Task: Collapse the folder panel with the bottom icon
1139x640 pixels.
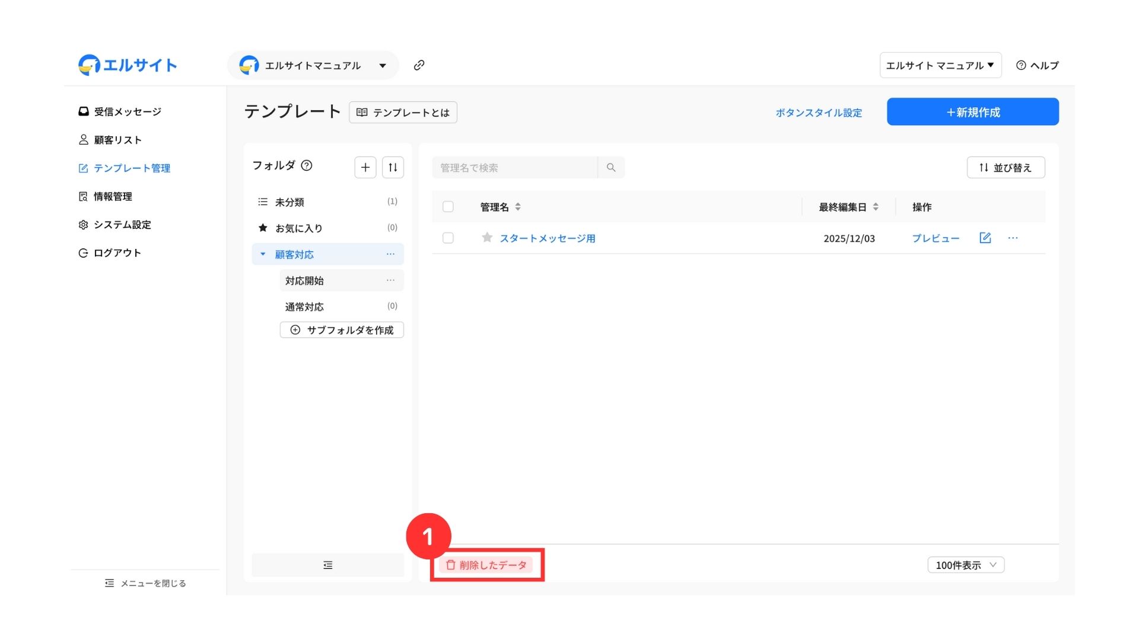Action: pyautogui.click(x=327, y=565)
